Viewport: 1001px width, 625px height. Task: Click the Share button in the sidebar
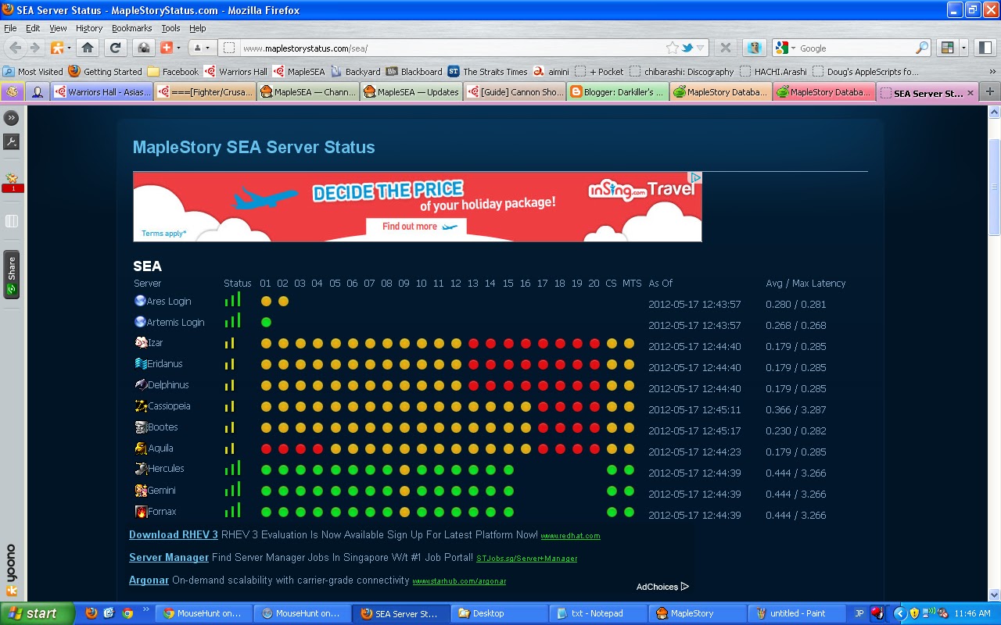coord(12,274)
